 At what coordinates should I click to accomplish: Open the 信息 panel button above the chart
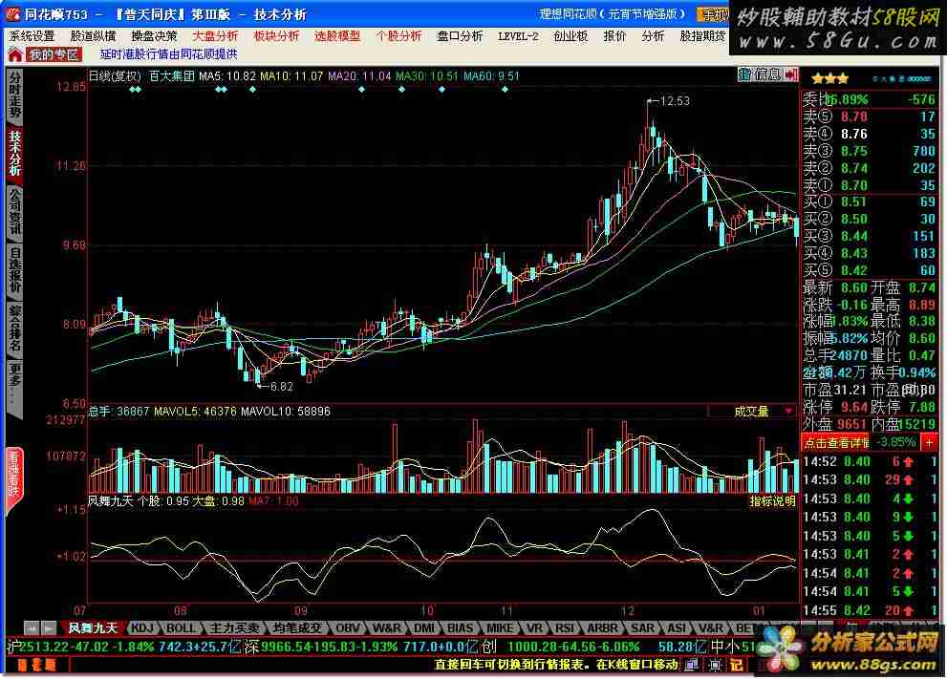click(767, 74)
